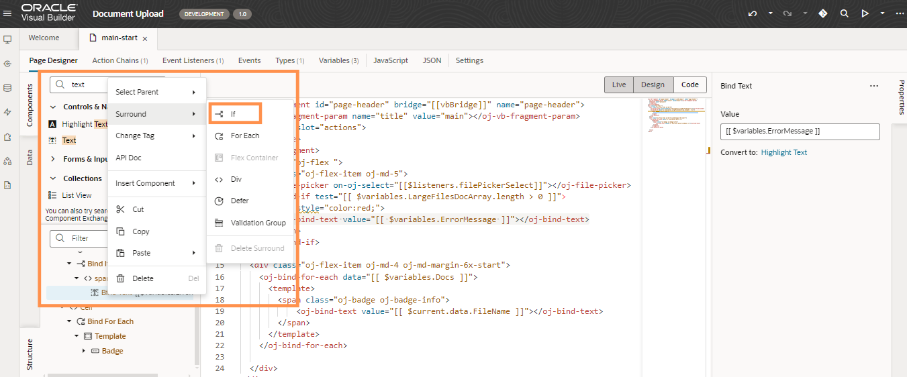Choose If from Surround submenu

[234, 114]
